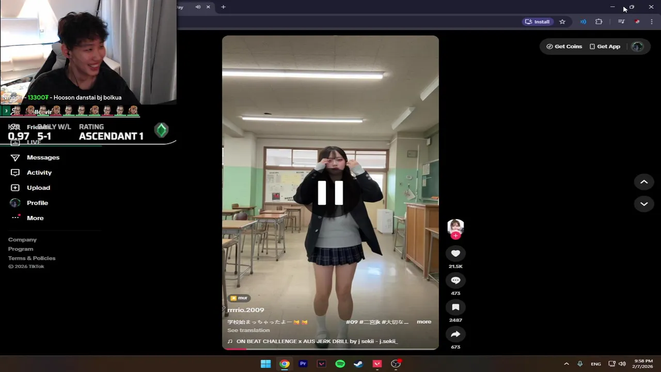
Task: Open Steam from taskbar
Action: 358,364
